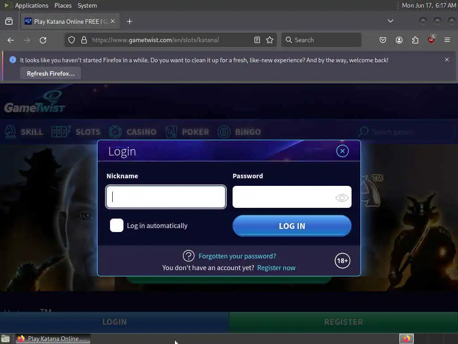
Task: Open the System menu
Action: tap(87, 5)
